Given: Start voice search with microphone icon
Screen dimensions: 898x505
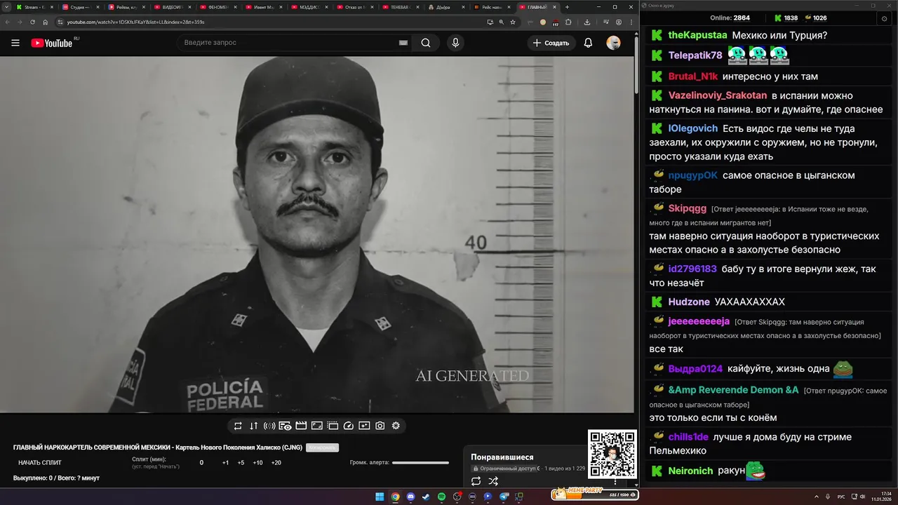Looking at the screenshot, I should click(455, 43).
